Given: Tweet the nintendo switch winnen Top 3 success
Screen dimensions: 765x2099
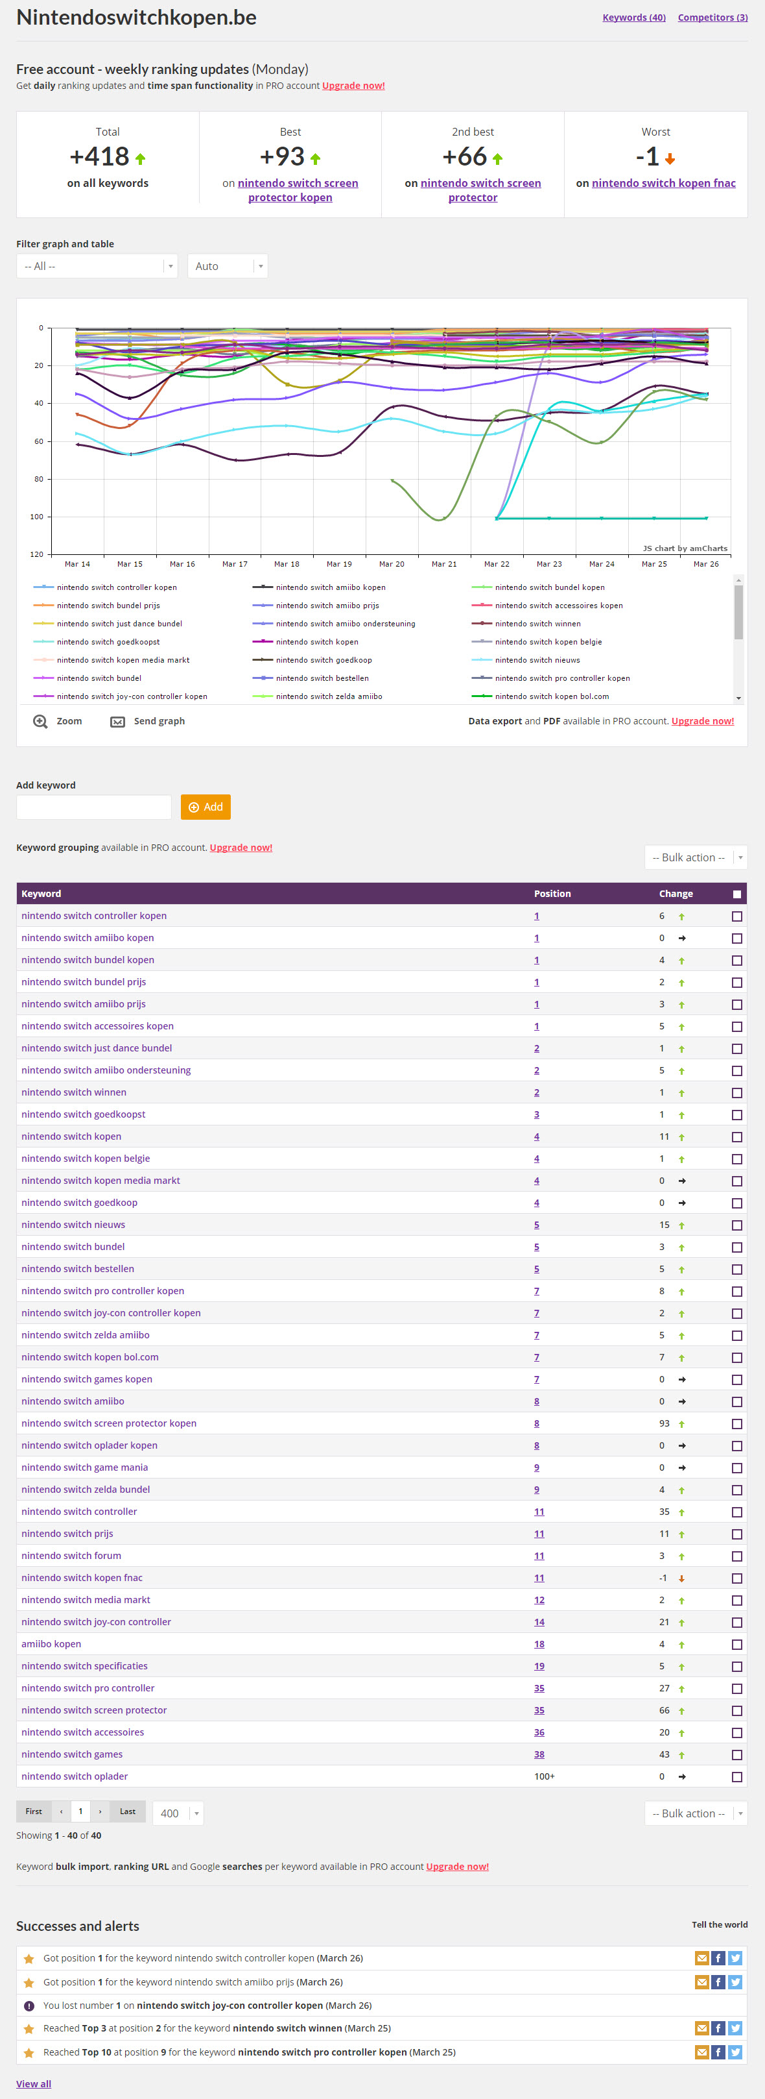Looking at the screenshot, I should [x=735, y=2028].
